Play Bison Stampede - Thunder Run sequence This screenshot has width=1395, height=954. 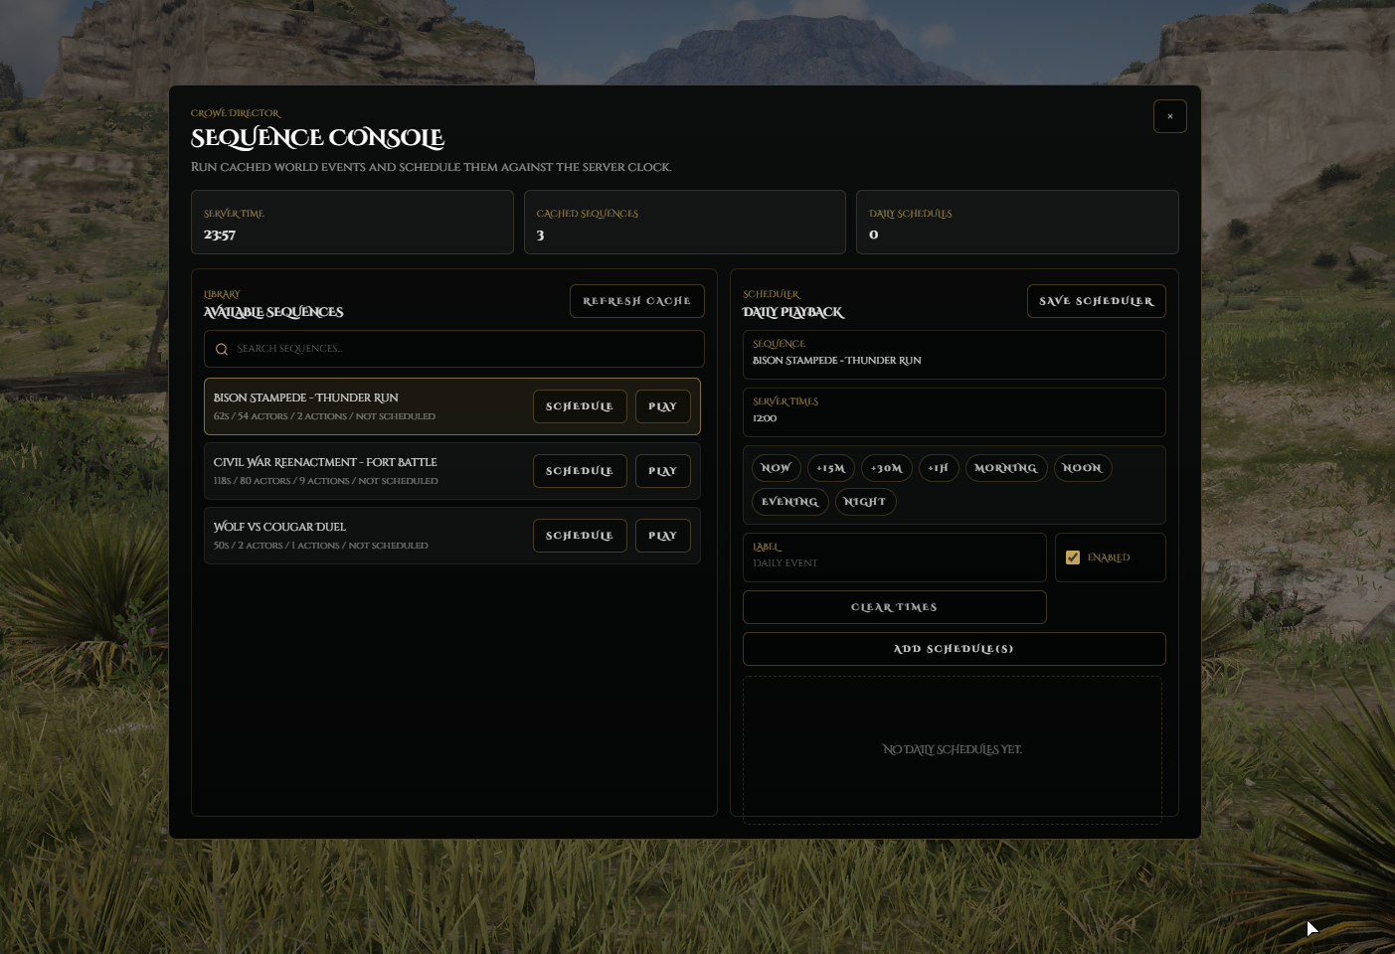pos(662,406)
